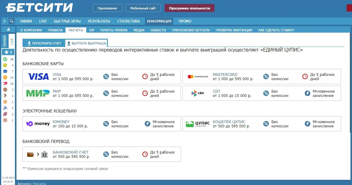Switch to vertical ЛИНИЯ sidebar tab
This screenshot has height=185, width=352.
5,41
